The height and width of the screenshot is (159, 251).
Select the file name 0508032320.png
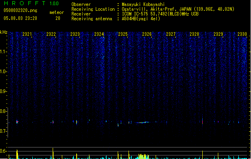click(x=20, y=11)
